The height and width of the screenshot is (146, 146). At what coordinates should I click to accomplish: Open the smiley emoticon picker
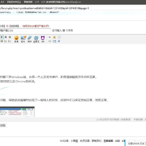coord(16,39)
